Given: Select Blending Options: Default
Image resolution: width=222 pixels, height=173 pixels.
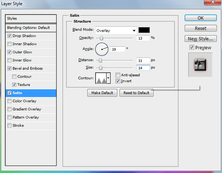Looking at the screenshot, I should (31, 28).
